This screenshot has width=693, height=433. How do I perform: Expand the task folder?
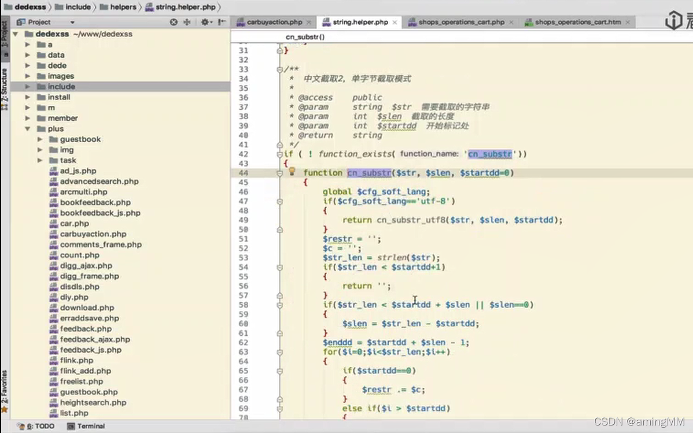(40, 160)
